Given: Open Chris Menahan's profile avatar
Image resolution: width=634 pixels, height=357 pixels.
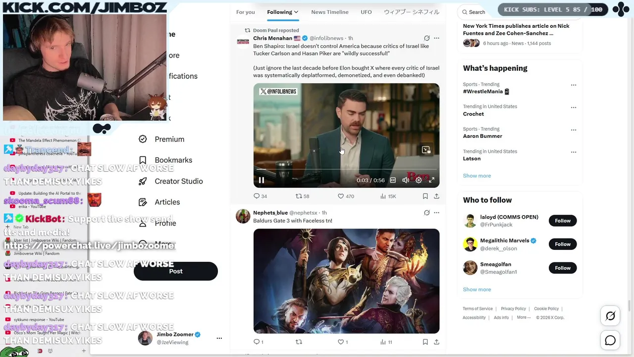Looking at the screenshot, I should (243, 42).
